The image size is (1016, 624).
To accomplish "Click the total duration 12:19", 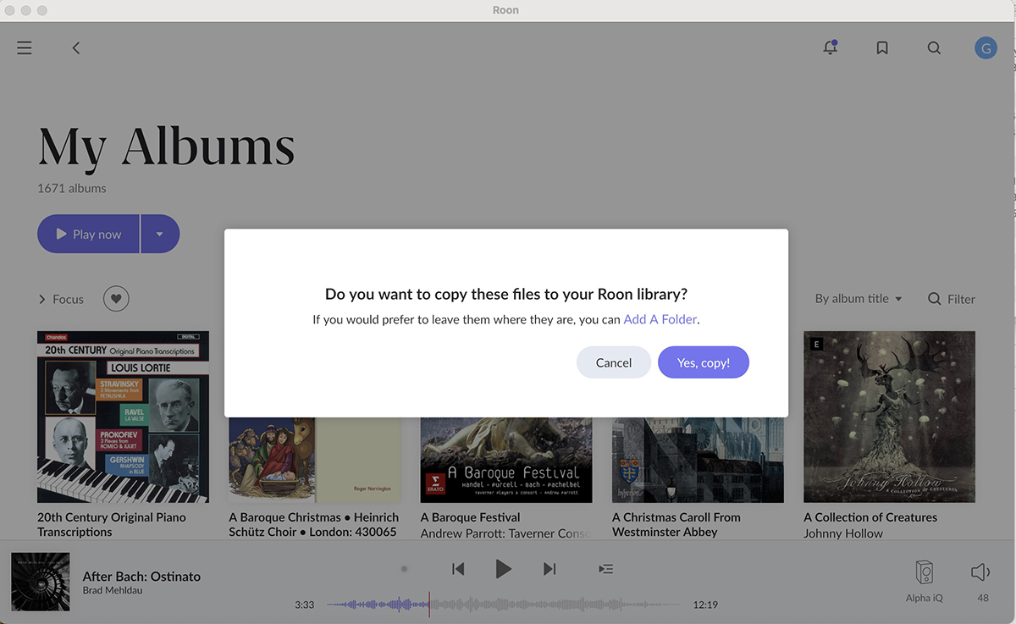I will click(705, 605).
